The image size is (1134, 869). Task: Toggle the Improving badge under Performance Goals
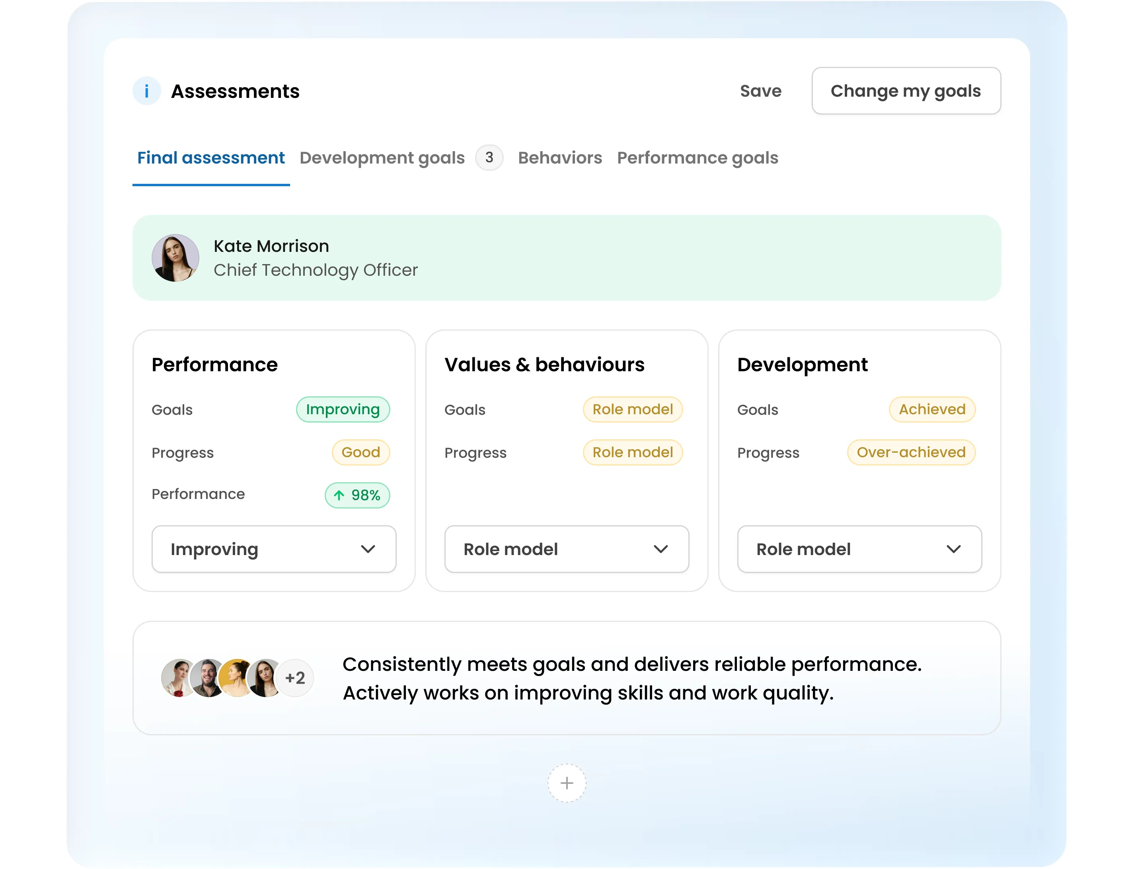click(343, 409)
